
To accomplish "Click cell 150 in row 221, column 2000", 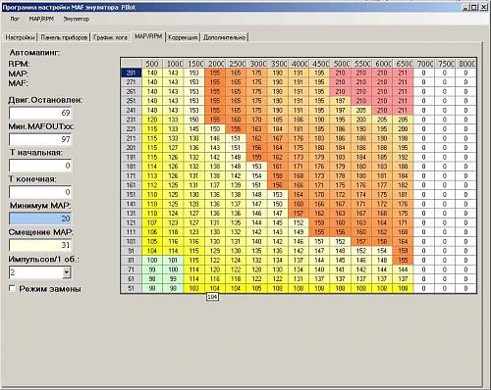I will pos(215,129).
